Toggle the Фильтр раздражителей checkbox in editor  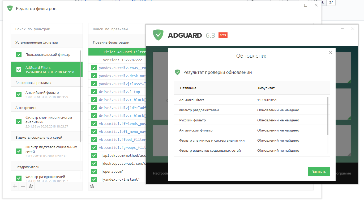click(19, 178)
